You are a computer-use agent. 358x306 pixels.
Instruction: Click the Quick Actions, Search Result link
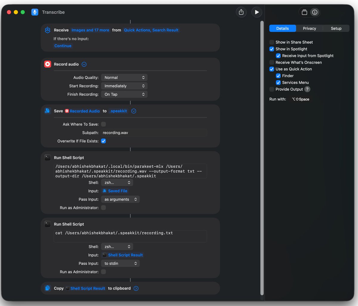[x=151, y=30]
